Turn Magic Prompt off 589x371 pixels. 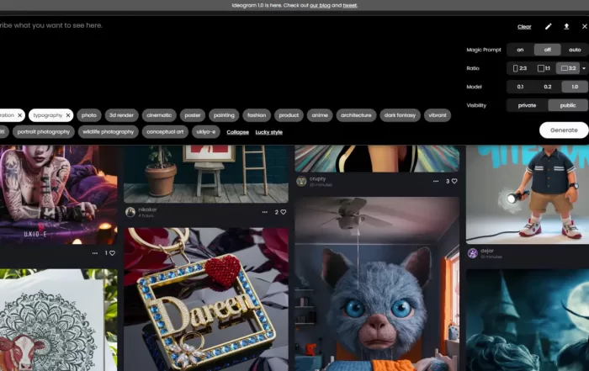(547, 50)
